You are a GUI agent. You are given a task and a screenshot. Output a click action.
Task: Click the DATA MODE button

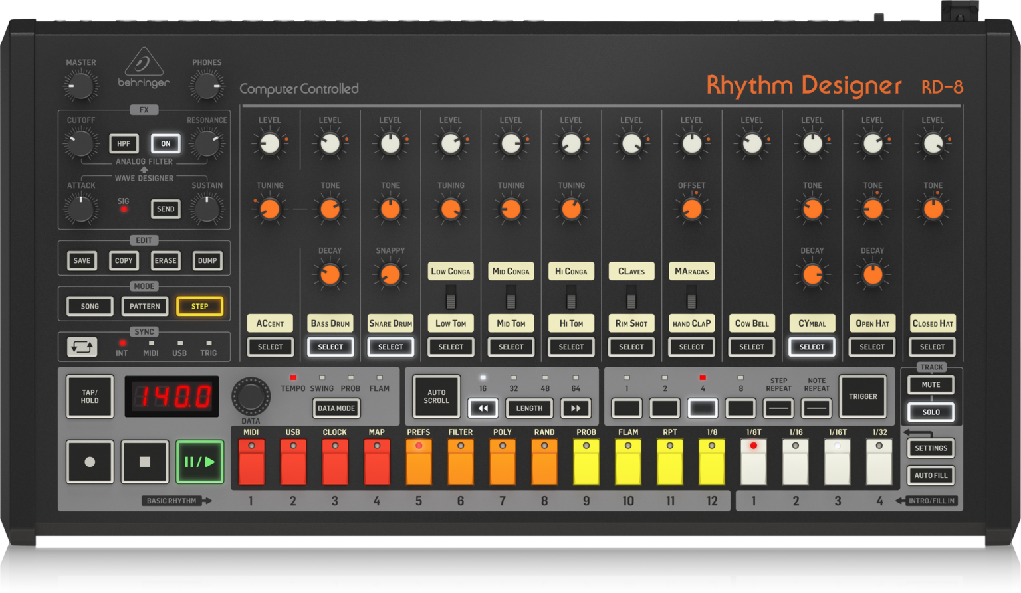tap(336, 408)
